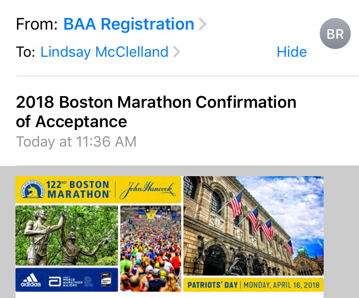Tap the 'Today at 11:36 AM' timestamp
This screenshot has width=359, height=298.
click(x=76, y=142)
